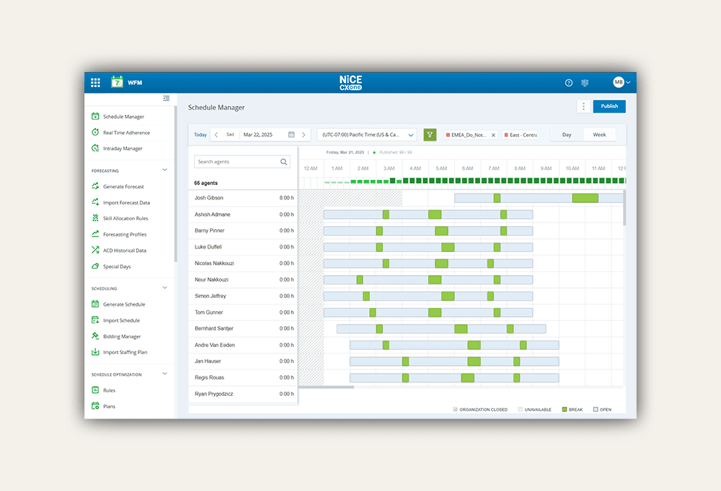This screenshot has width=721, height=491.
Task: Click the Real Time Adherence icon
Action: (95, 132)
